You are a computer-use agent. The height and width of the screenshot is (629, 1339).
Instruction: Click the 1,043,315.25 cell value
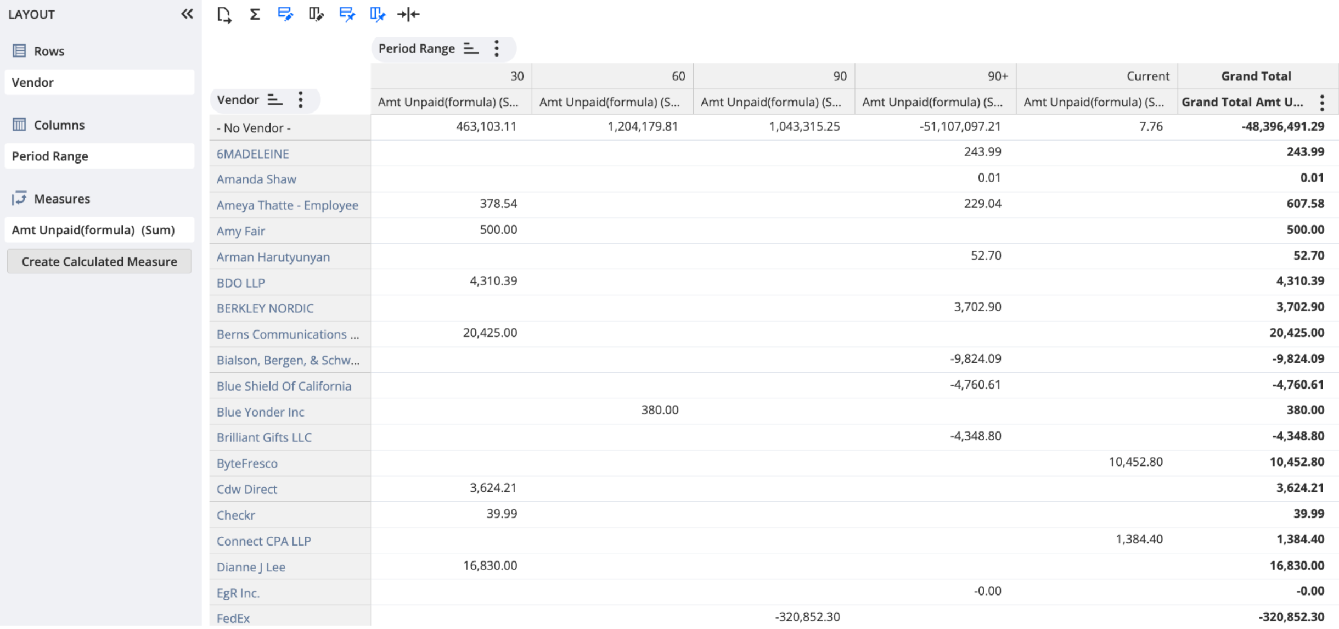(x=804, y=126)
